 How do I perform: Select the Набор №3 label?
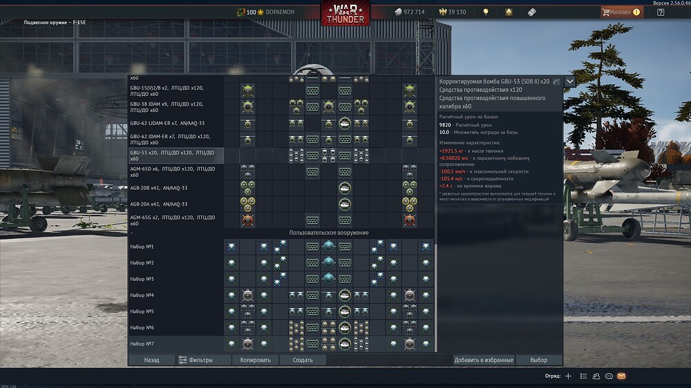pos(142,279)
